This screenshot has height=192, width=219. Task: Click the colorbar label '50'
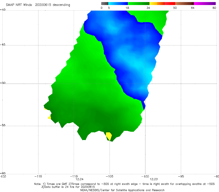175,8
